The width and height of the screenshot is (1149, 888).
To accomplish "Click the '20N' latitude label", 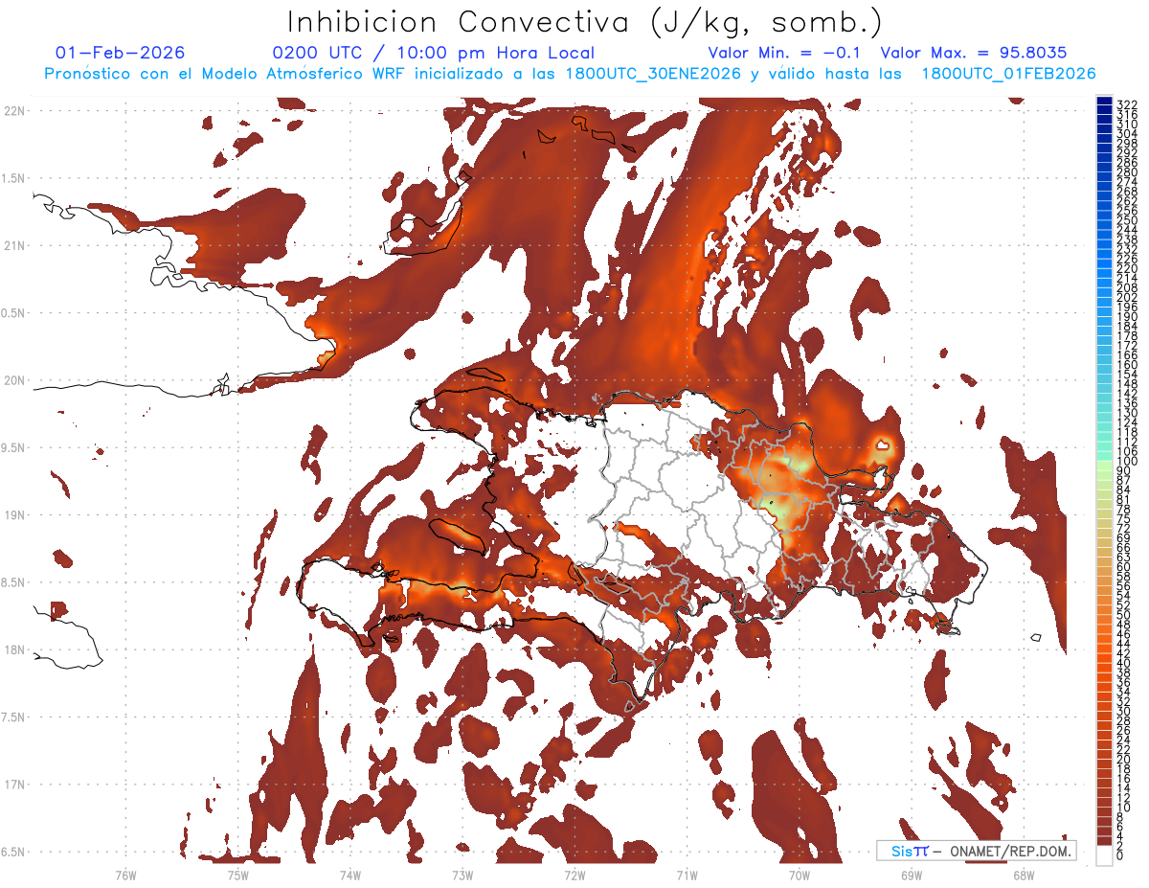I will coord(14,380).
